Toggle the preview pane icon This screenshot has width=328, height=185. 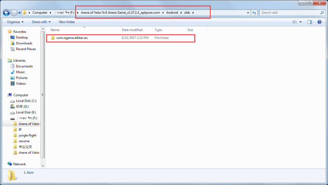point(310,22)
